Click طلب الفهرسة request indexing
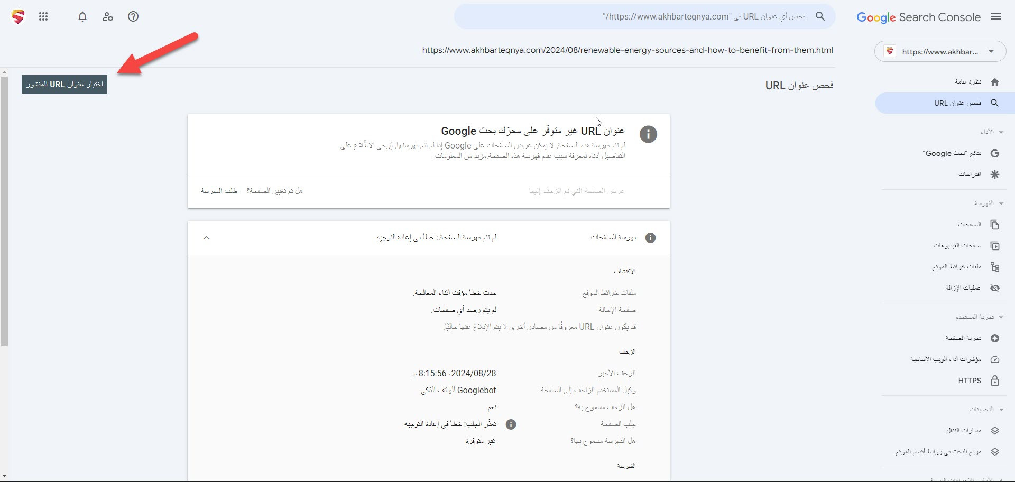The height and width of the screenshot is (482, 1015). pyautogui.click(x=219, y=191)
